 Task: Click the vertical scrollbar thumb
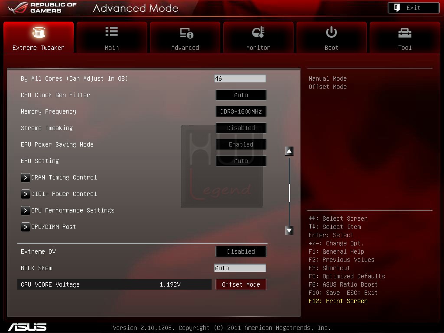point(289,193)
